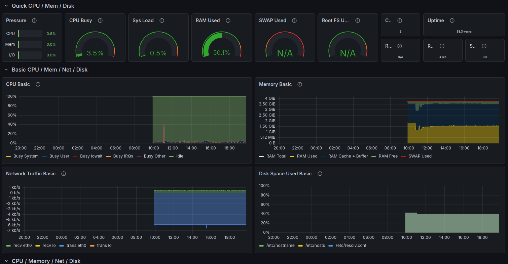Open the Pressure panel info icon
Viewport: 508px width, 264px height.
click(x=34, y=20)
